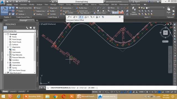The width and height of the screenshot is (177, 99).
Task: Click the command line customize wrench icon
Action: pos(45,88)
